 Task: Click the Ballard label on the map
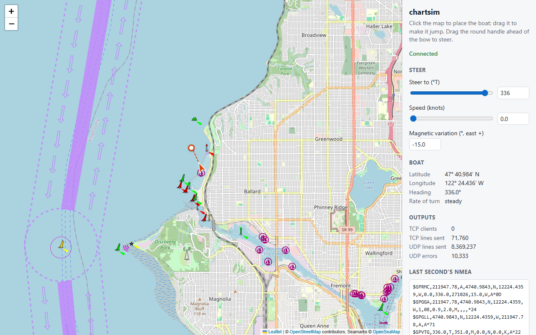pyautogui.click(x=252, y=191)
